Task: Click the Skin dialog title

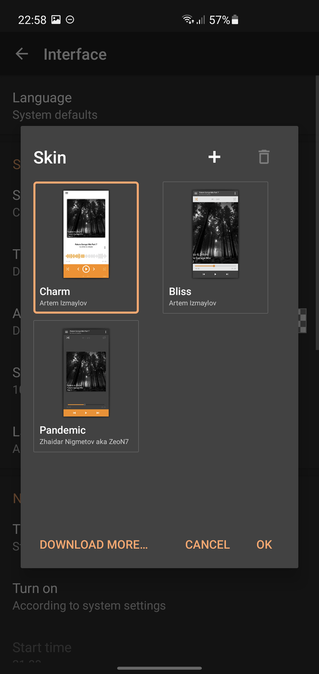Action: (50, 158)
